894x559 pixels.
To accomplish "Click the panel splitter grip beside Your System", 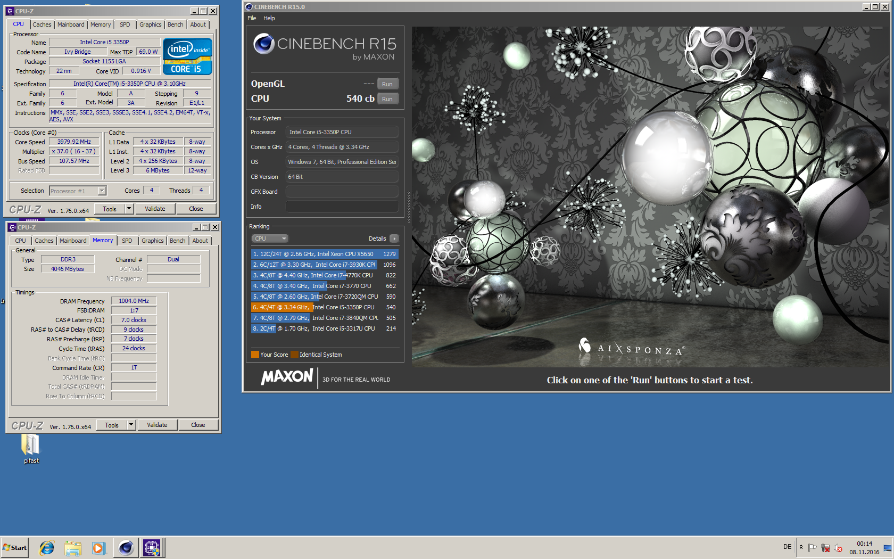I will point(408,207).
